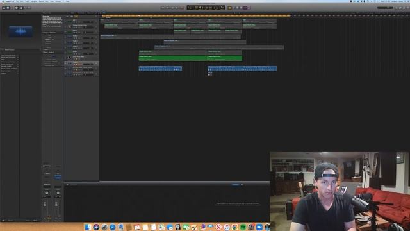This screenshot has height=231, width=410.
Task: Toggle the Inspector button in control bar
Action: (8, 8)
